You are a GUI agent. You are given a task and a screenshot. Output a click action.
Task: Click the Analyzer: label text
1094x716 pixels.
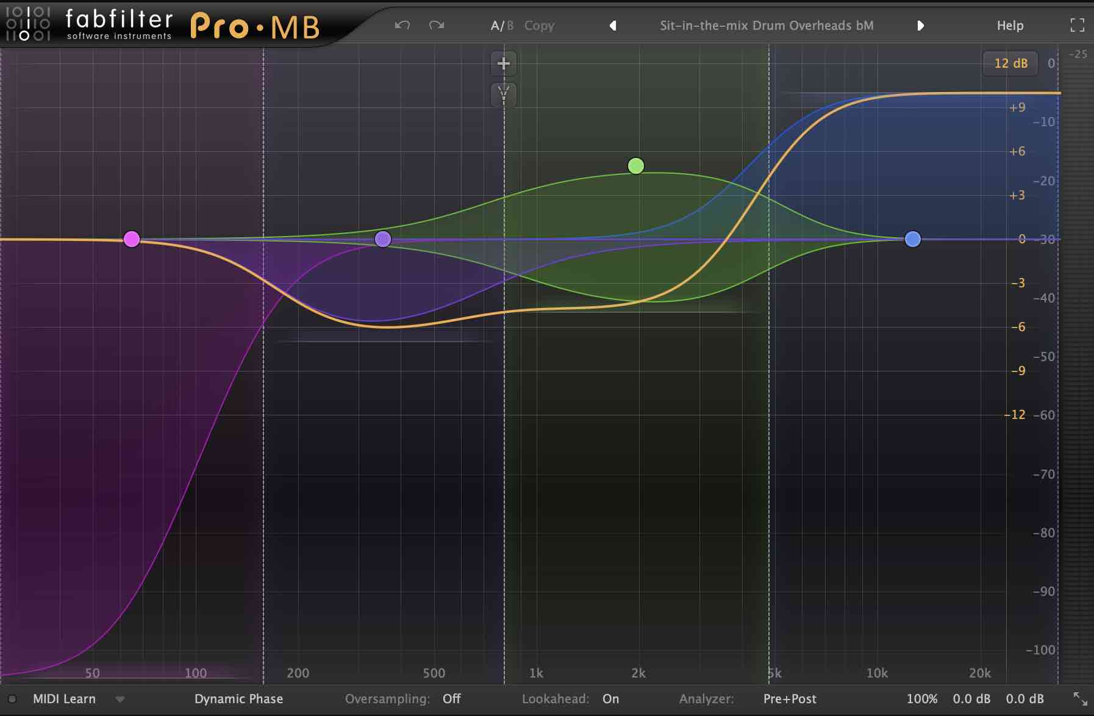(706, 699)
